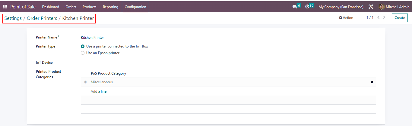Click Mitchell Admin's avatar picture
The height and width of the screenshot is (126, 412).
click(382, 7)
